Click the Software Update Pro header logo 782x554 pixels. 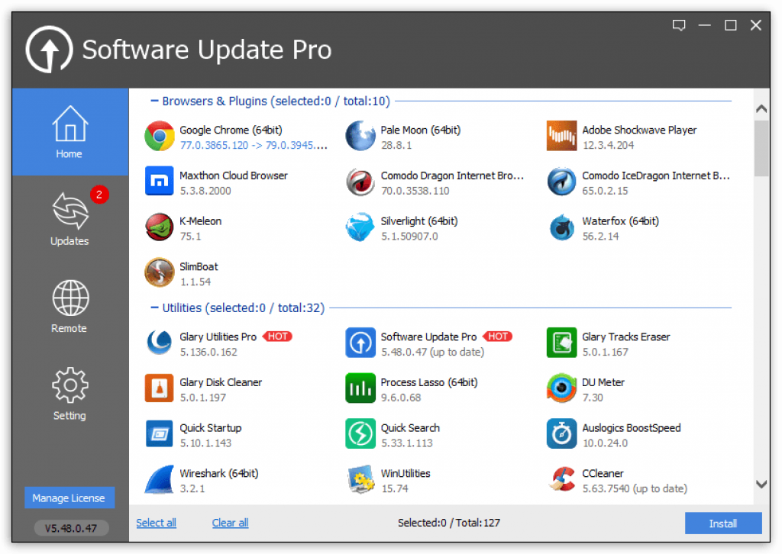point(50,50)
